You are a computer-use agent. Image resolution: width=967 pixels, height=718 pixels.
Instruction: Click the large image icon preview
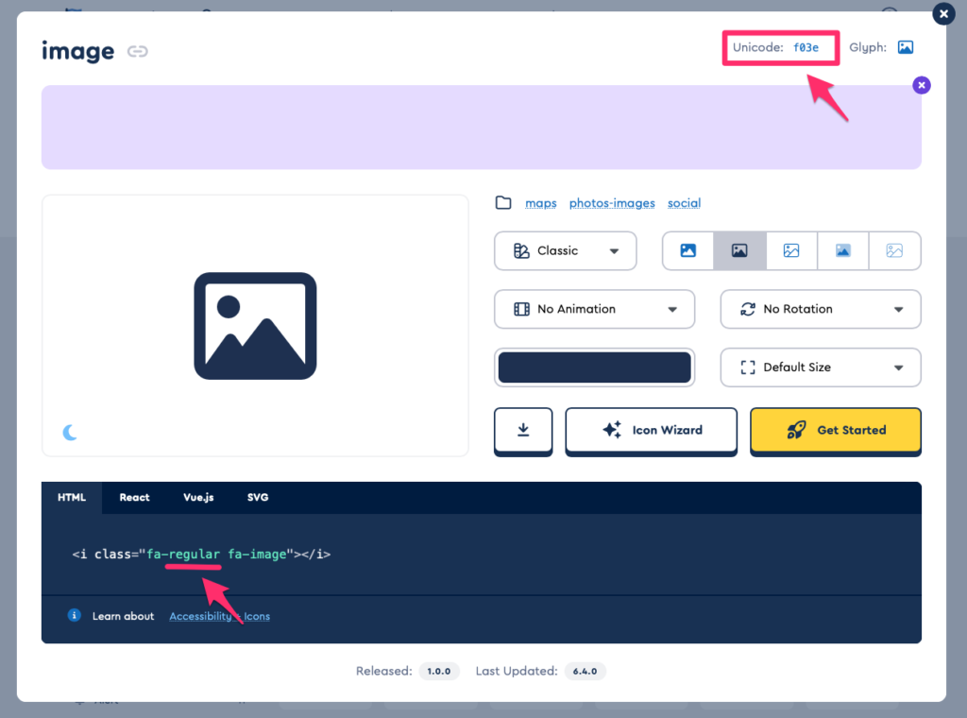(255, 326)
